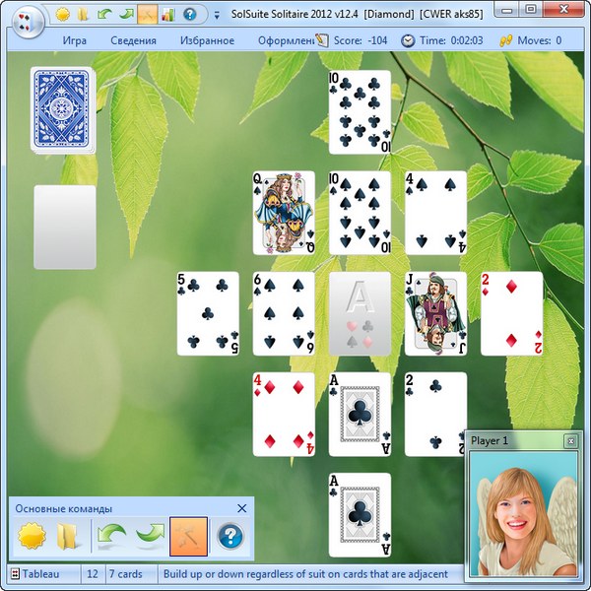591x591 pixels.
Task: Select the queen of clubs card
Action: (284, 213)
